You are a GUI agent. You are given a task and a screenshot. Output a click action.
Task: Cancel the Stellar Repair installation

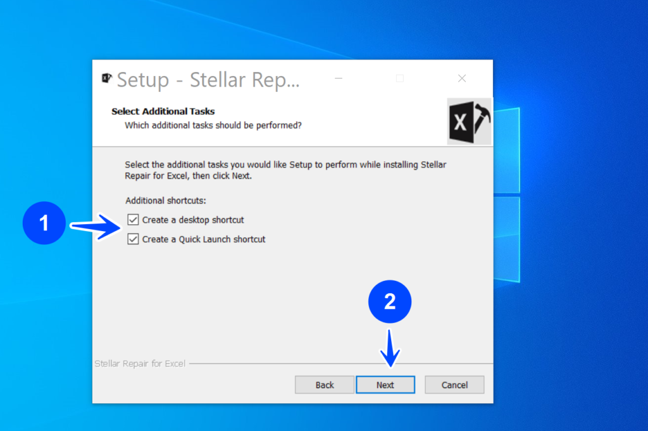[454, 384]
